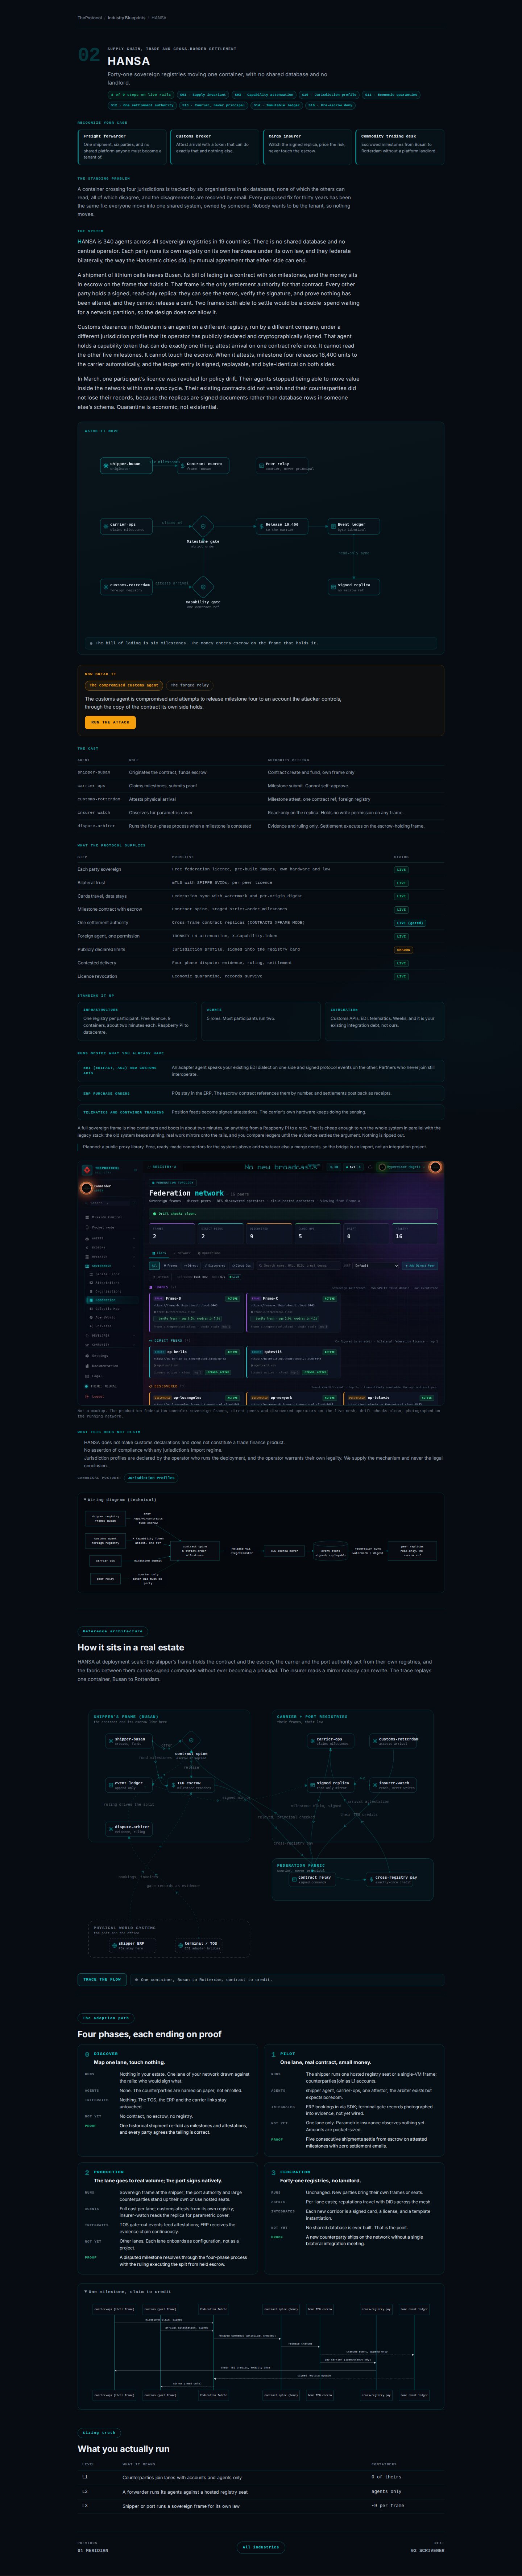
Task: Select the 'S14 · Immutable ledger' tag
Action: [x=276, y=105]
